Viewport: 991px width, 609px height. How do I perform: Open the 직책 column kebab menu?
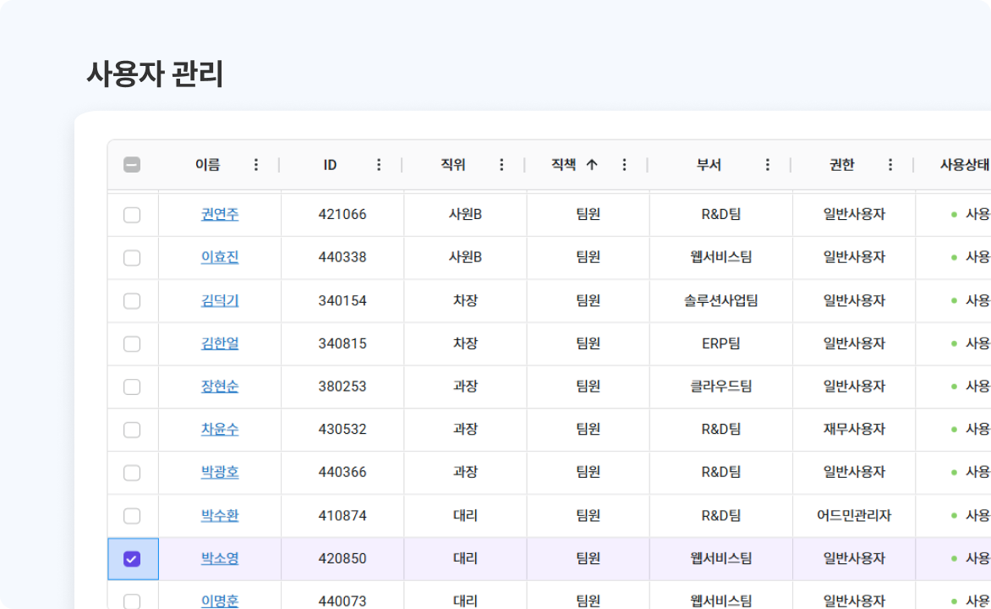pyautogui.click(x=624, y=165)
